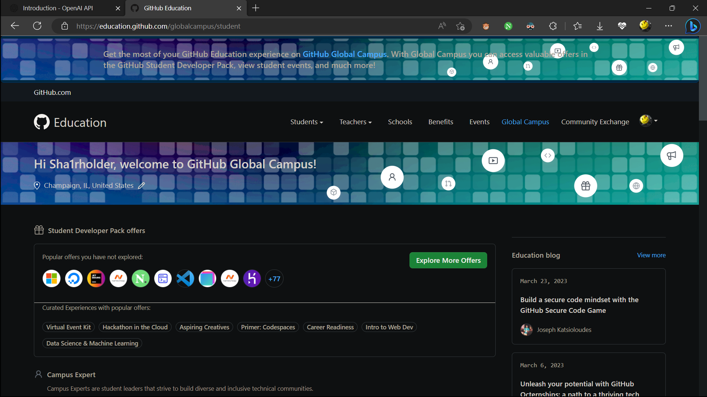The image size is (707, 397).
Task: Click the green N offer icon
Action: [x=141, y=279]
